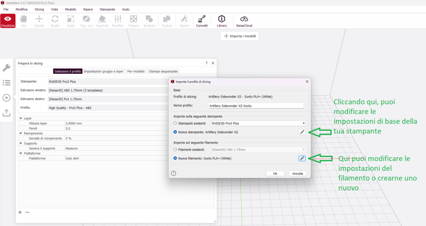426x226 pixels.
Task: Click the wrench settings sidebar icon
Action: click(x=7, y=67)
